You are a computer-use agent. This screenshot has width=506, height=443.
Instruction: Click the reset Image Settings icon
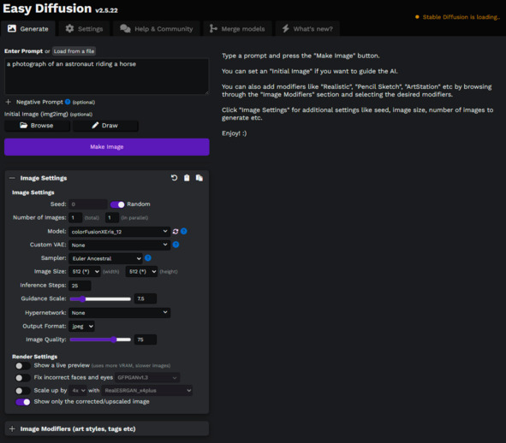tap(175, 178)
